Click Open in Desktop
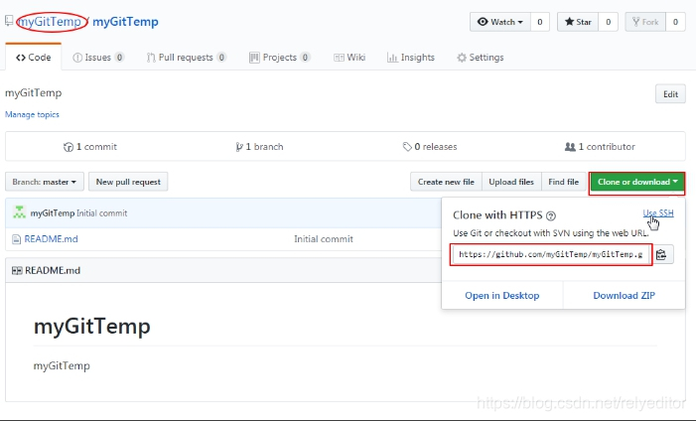The width and height of the screenshot is (696, 421). click(502, 295)
